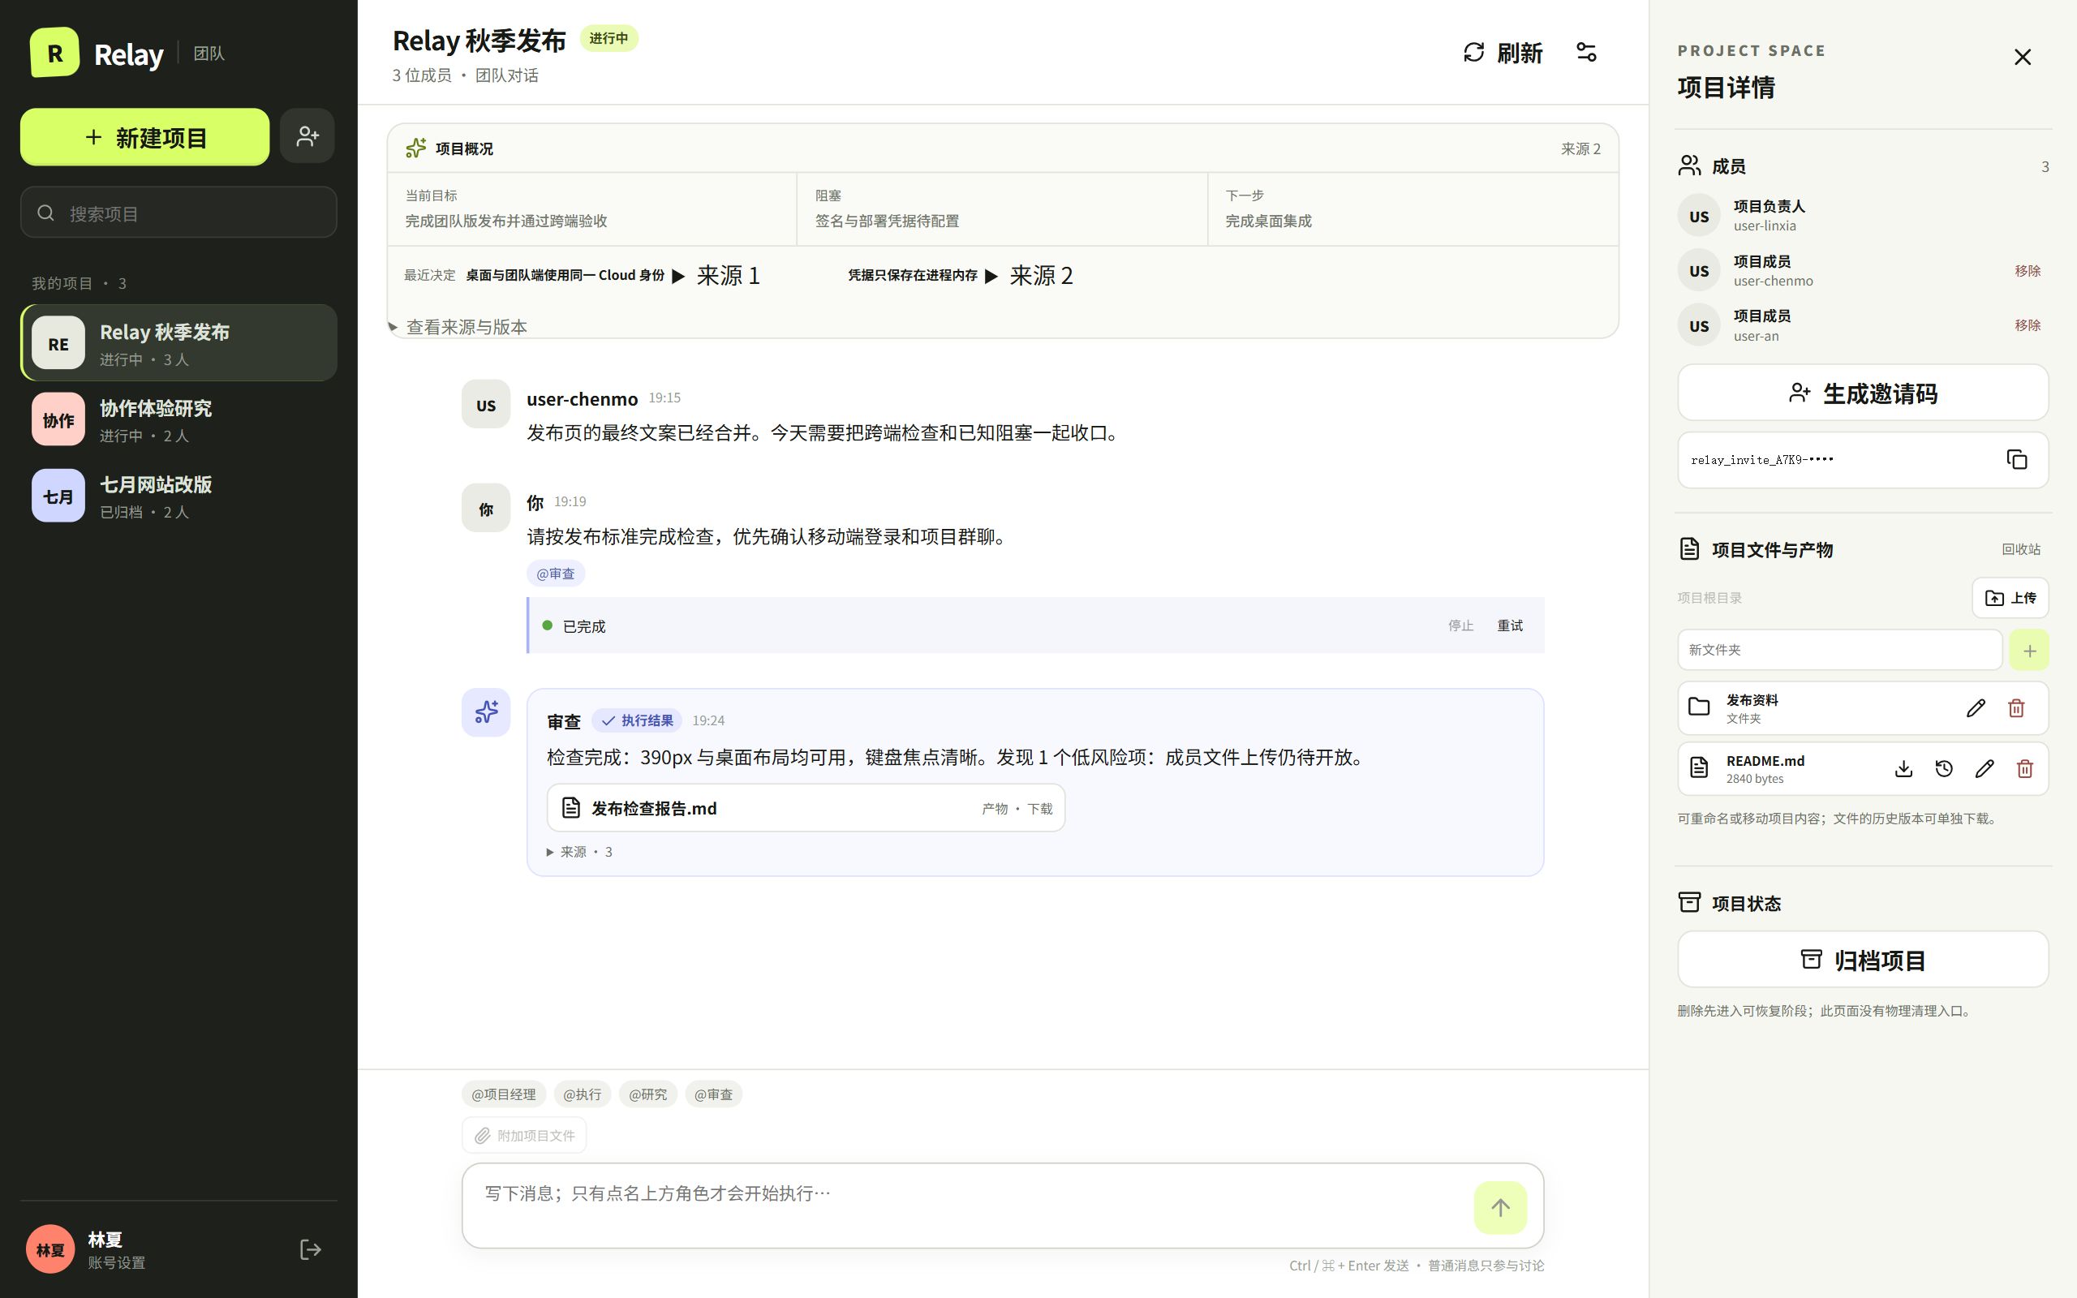The image size is (2077, 1298).
Task: Select the 七月网站改版 project
Action: click(x=178, y=496)
